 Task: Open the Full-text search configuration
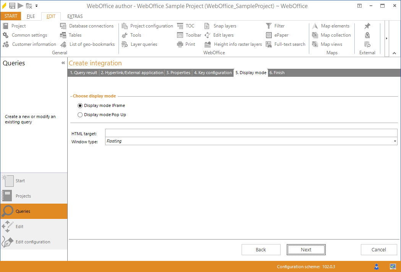pyautogui.click(x=286, y=44)
